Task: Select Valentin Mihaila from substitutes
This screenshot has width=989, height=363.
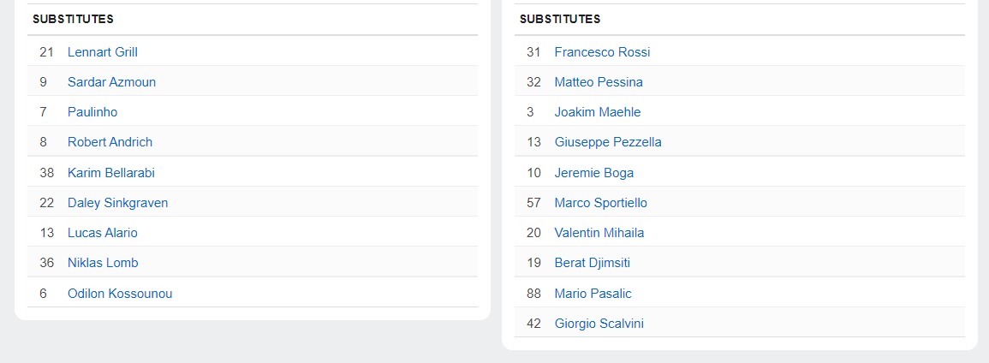Action: pos(599,233)
